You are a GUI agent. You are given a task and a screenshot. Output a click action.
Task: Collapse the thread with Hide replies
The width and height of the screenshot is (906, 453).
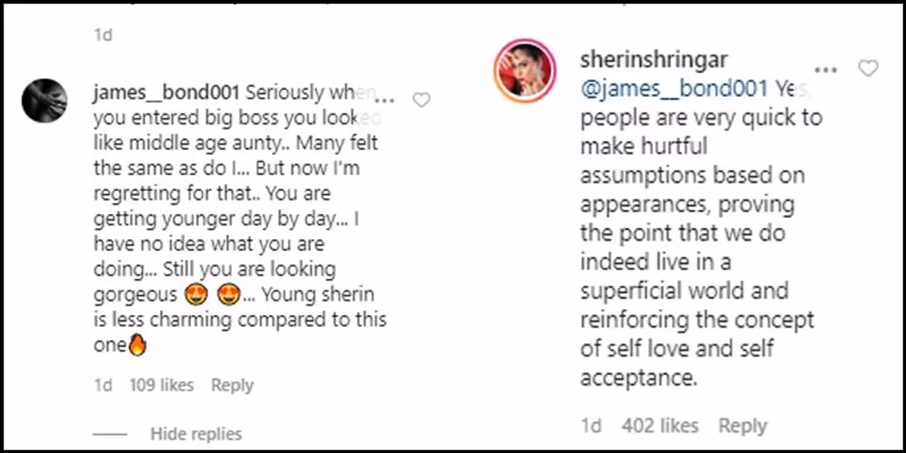(195, 434)
